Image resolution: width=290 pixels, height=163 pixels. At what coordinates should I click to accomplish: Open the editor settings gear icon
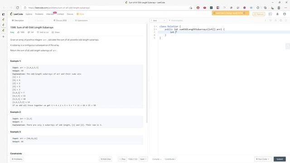tap(281, 20)
